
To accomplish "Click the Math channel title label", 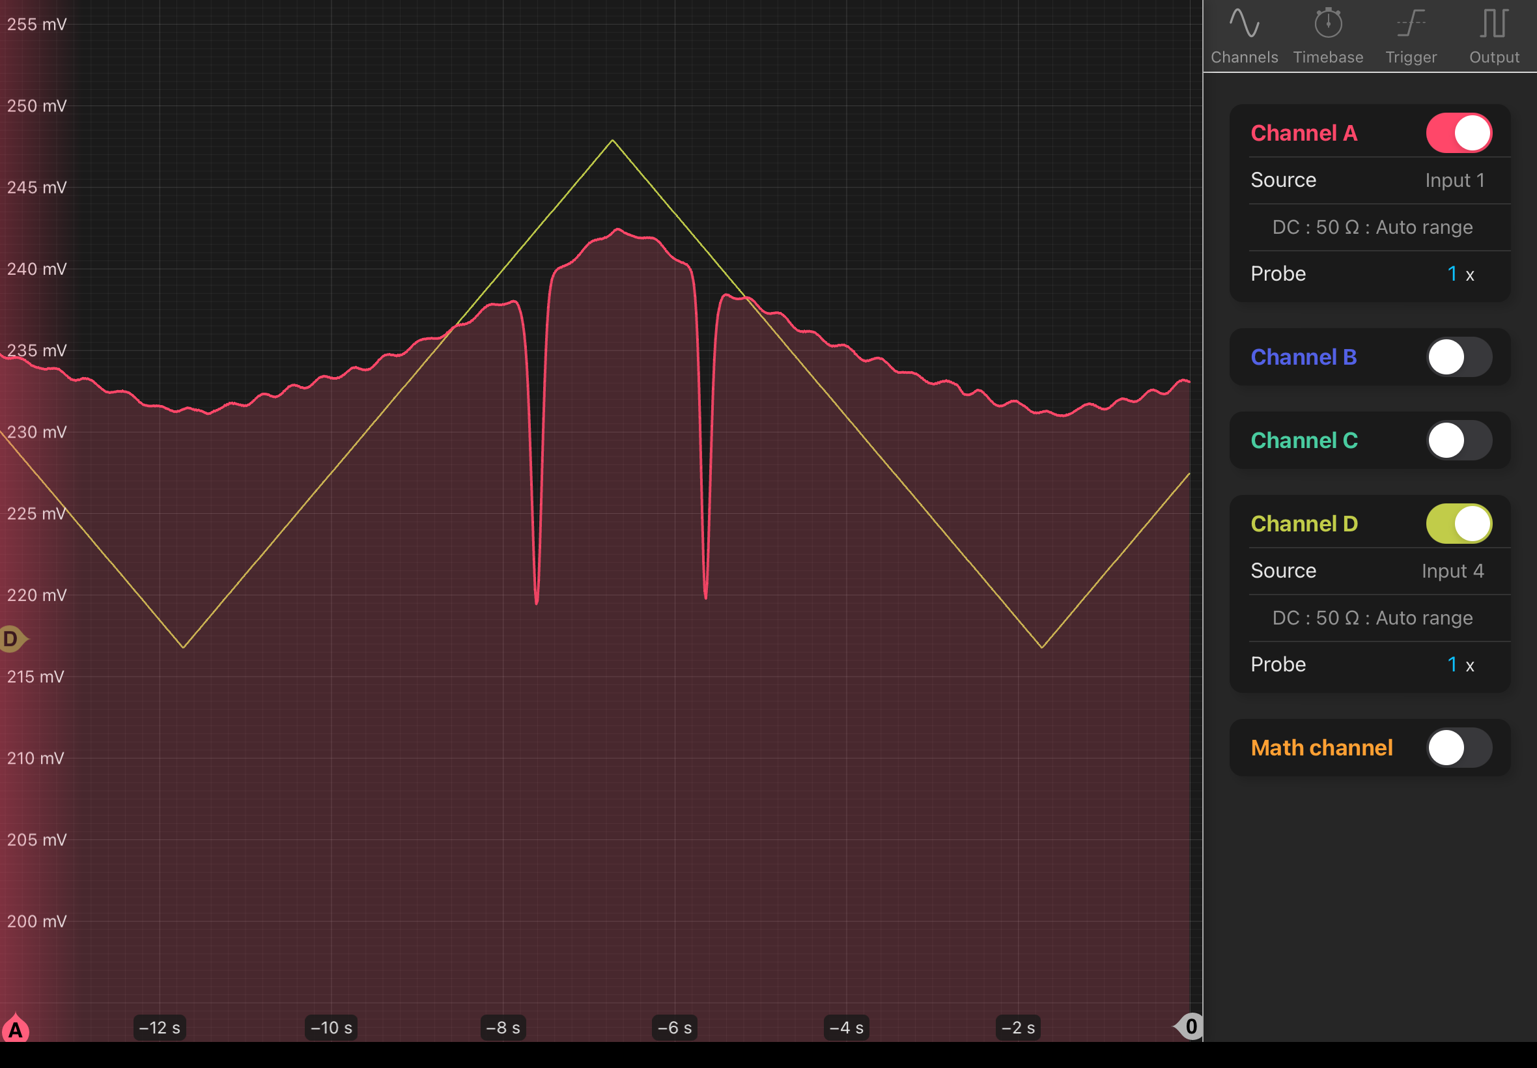I will [x=1321, y=748].
